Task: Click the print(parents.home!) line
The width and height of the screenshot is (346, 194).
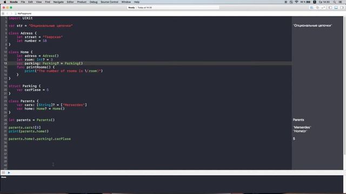Action: (x=29, y=131)
